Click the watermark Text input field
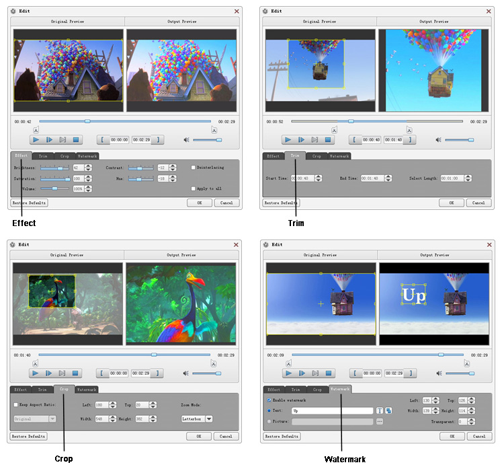The image size is (504, 471). 333,410
